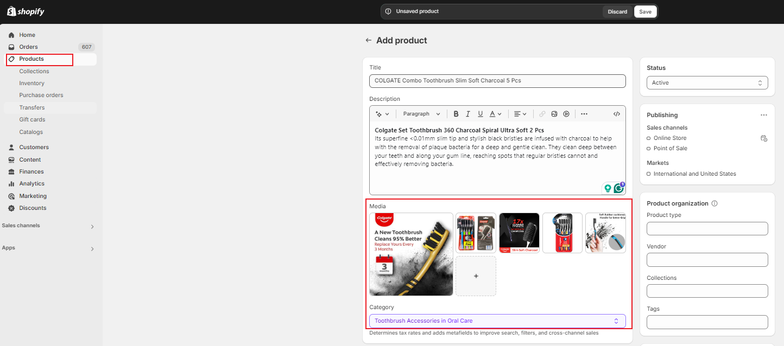Viewport: 784px width, 346px height.
Task: Click International and United States market
Action: pos(695,174)
